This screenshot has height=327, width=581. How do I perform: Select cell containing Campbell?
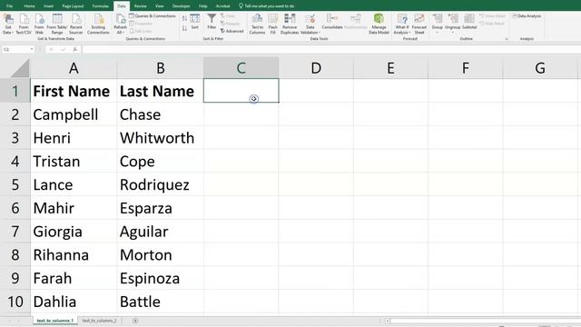tap(74, 114)
